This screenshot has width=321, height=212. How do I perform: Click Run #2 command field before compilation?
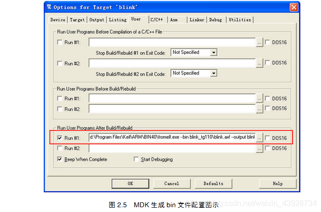(172, 63)
